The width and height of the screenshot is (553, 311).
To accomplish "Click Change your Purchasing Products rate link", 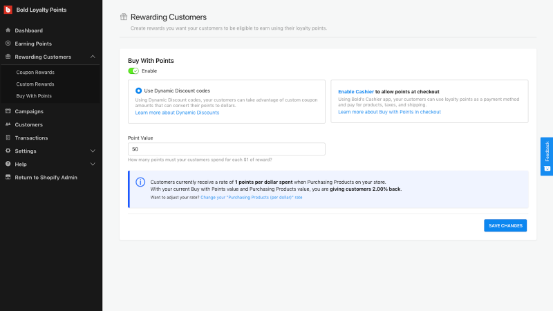I will (x=252, y=198).
